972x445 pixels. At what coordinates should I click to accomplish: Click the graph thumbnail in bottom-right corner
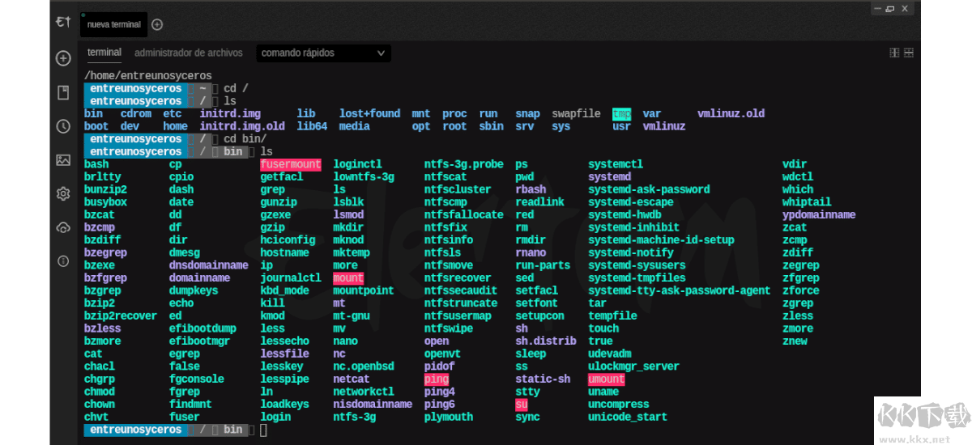click(923, 421)
